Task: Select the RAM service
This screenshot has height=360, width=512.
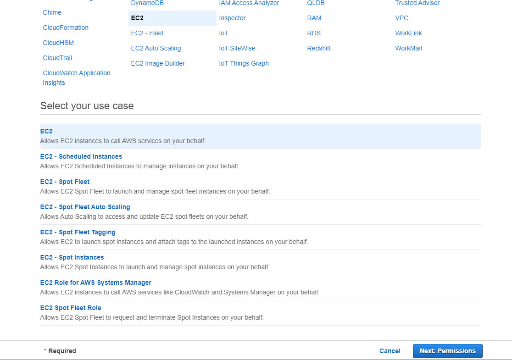Action: coord(314,18)
